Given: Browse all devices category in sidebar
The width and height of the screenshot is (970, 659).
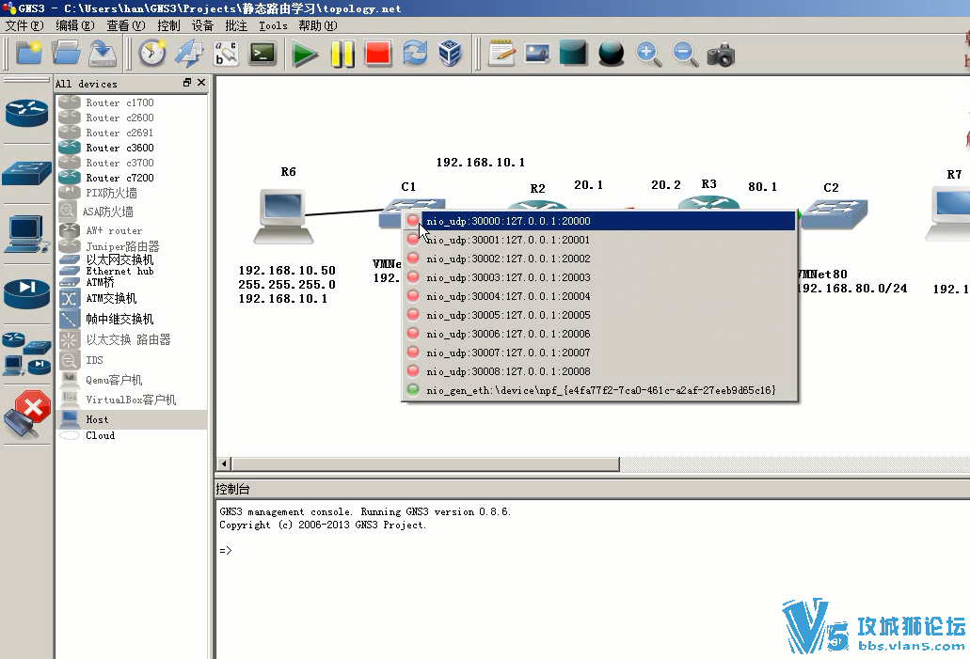Looking at the screenshot, I should pos(26,354).
